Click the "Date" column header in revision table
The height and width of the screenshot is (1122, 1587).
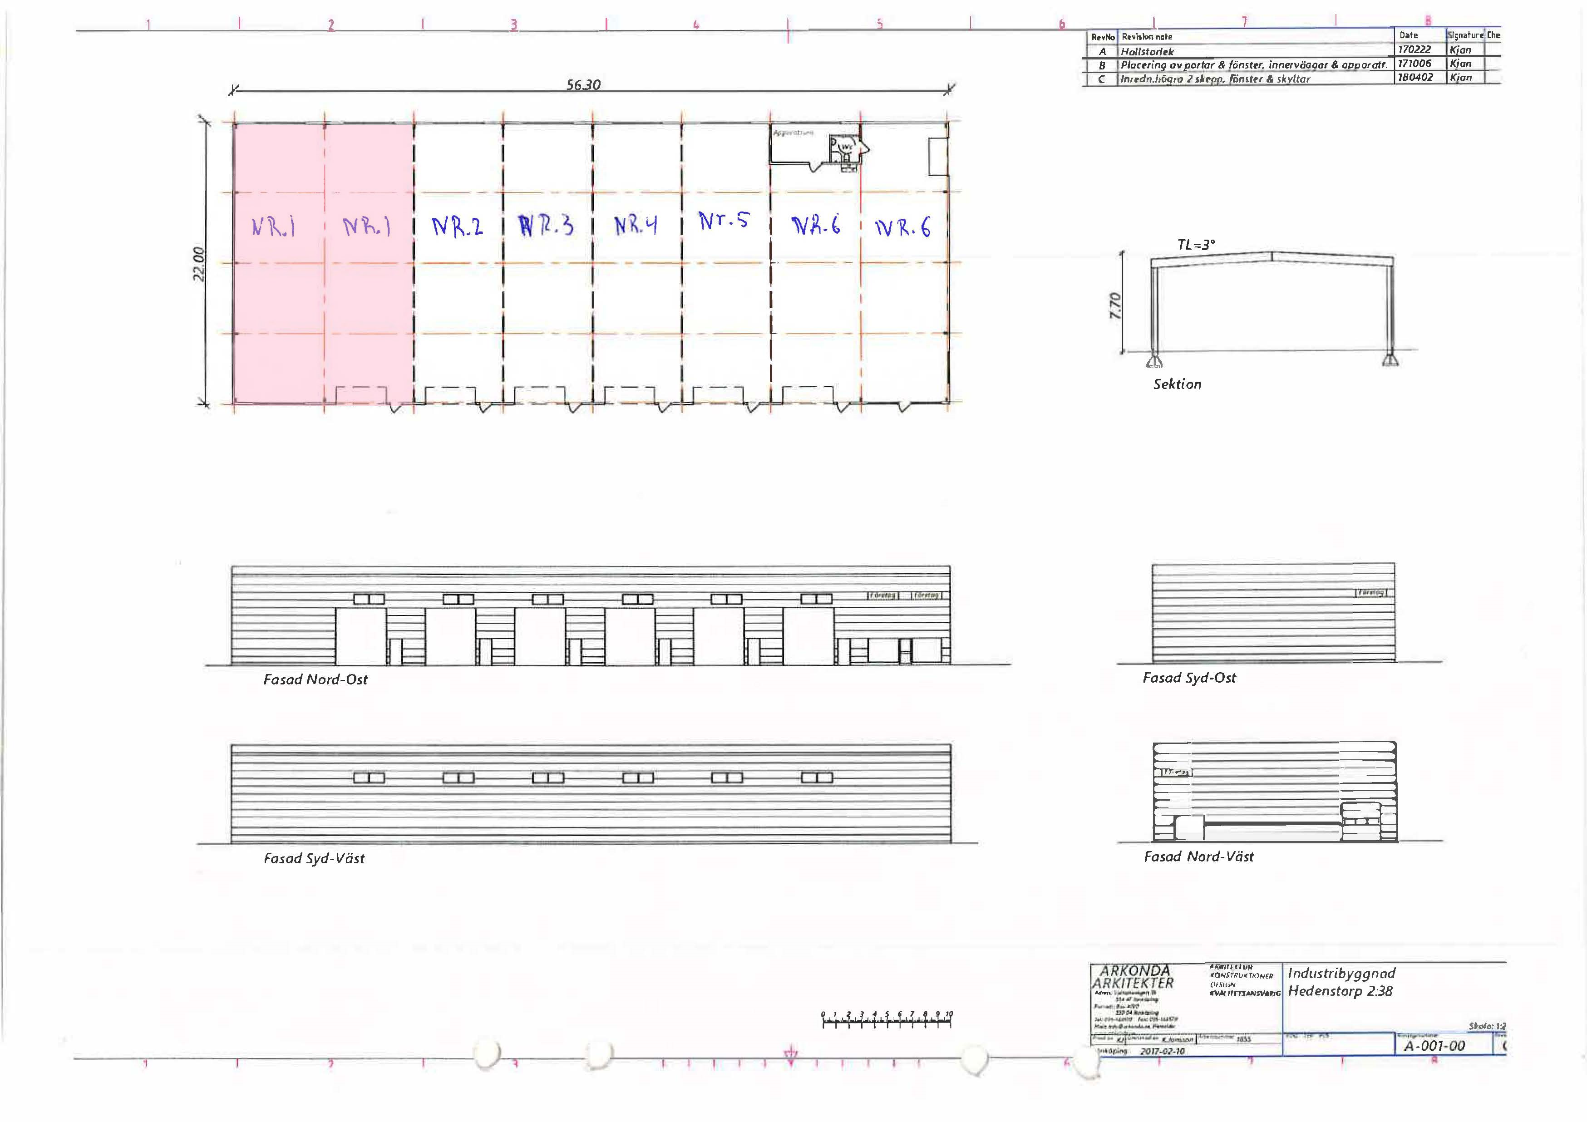(x=1409, y=35)
